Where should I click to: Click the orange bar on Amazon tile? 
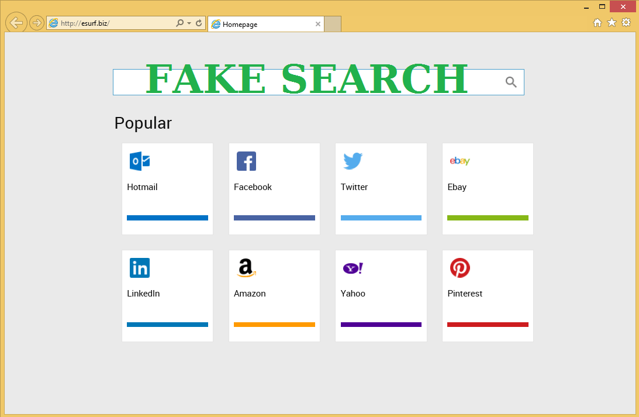[x=274, y=325]
